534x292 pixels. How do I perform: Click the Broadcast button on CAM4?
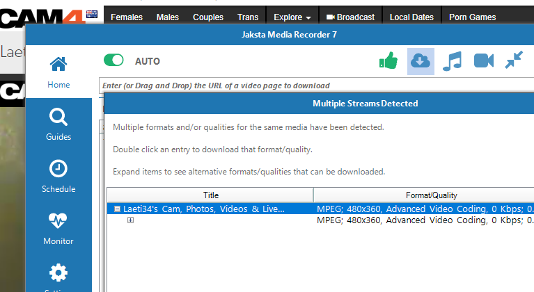[x=350, y=17]
